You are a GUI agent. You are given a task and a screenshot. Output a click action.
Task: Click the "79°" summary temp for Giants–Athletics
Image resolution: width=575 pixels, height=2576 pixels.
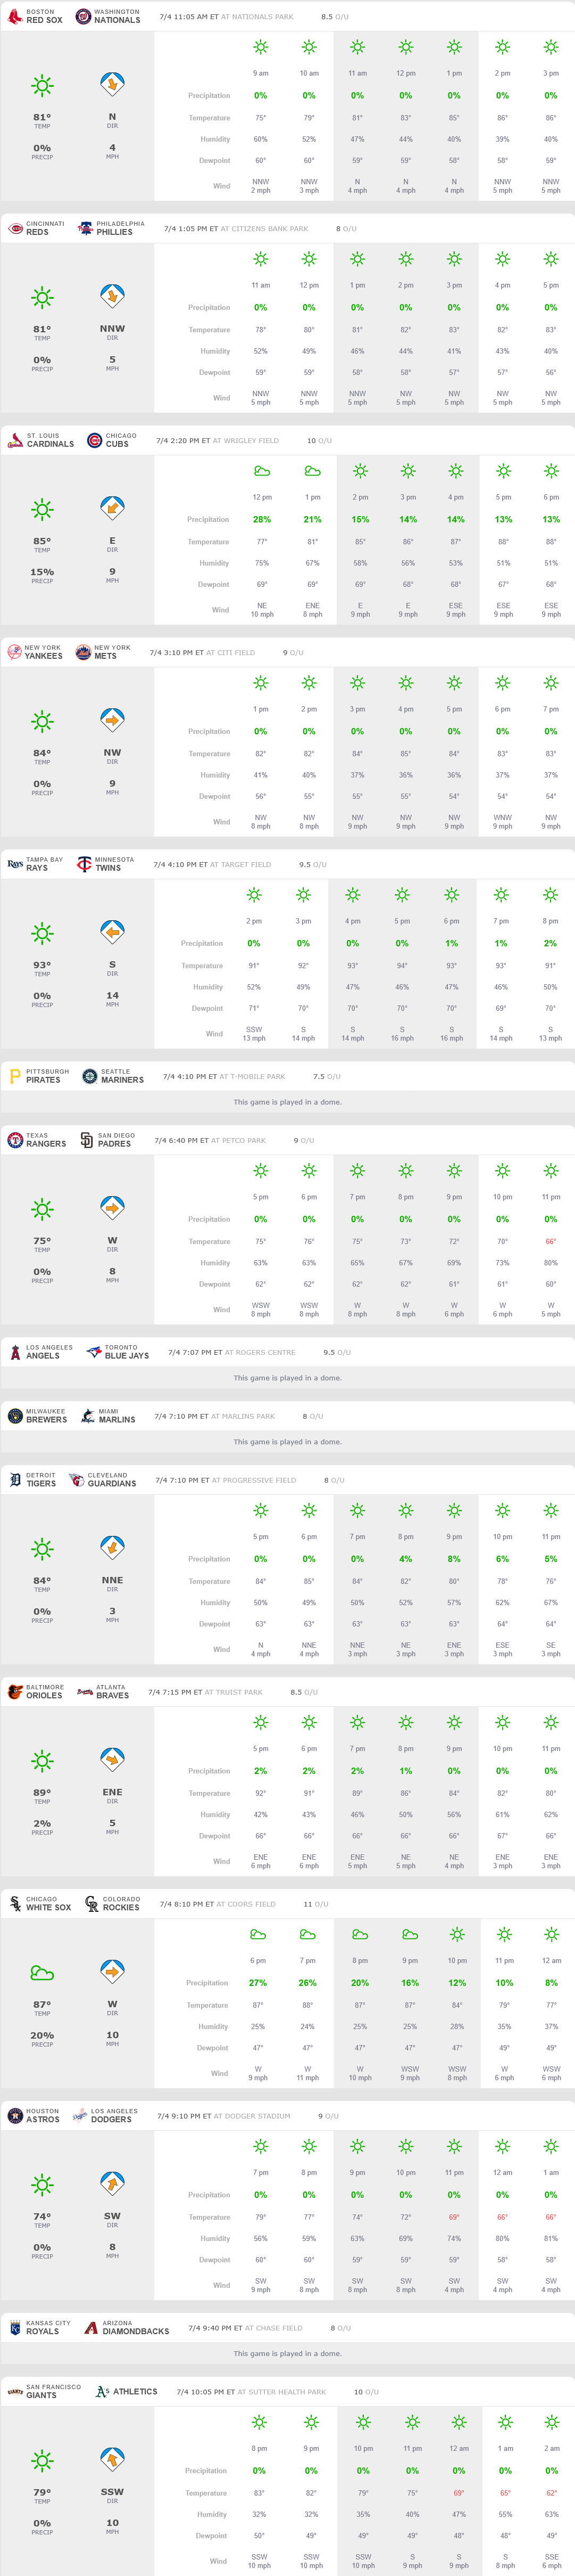point(42,2493)
